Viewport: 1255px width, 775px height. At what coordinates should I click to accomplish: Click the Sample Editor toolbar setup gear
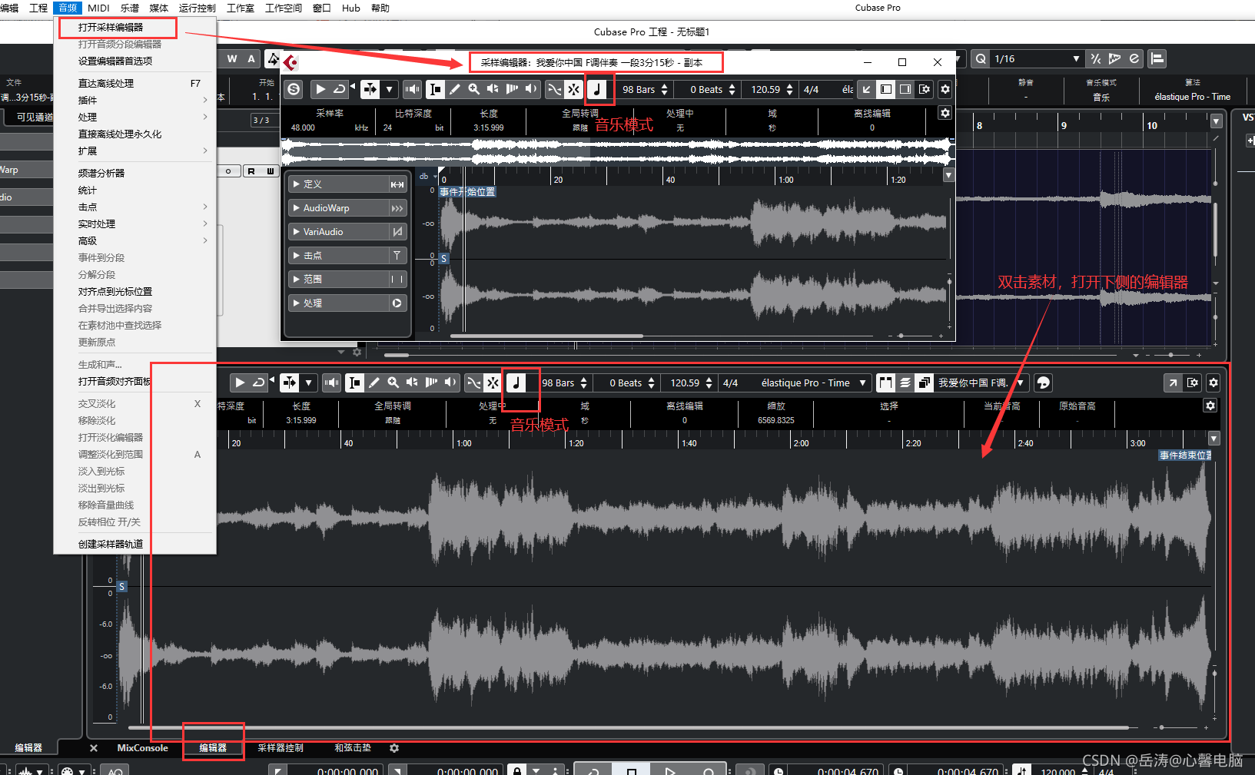pyautogui.click(x=945, y=89)
